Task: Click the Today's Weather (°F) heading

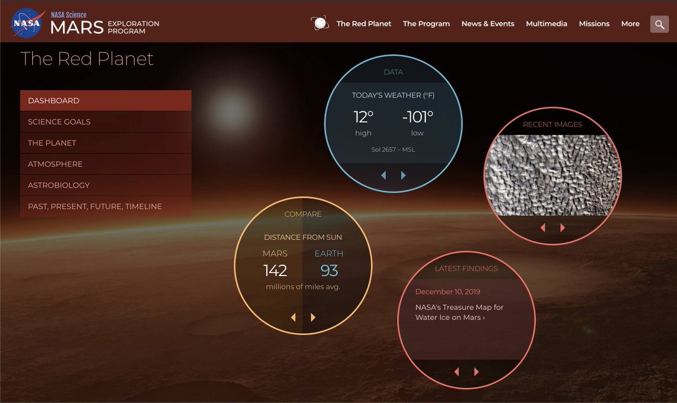Action: tap(393, 95)
